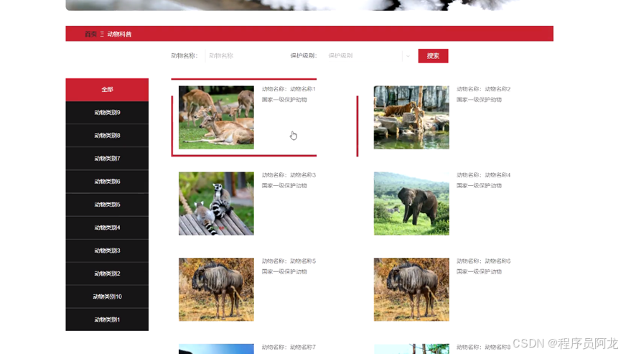Click the text 动物名称8
This screenshot has width=621, height=354.
tap(498, 348)
